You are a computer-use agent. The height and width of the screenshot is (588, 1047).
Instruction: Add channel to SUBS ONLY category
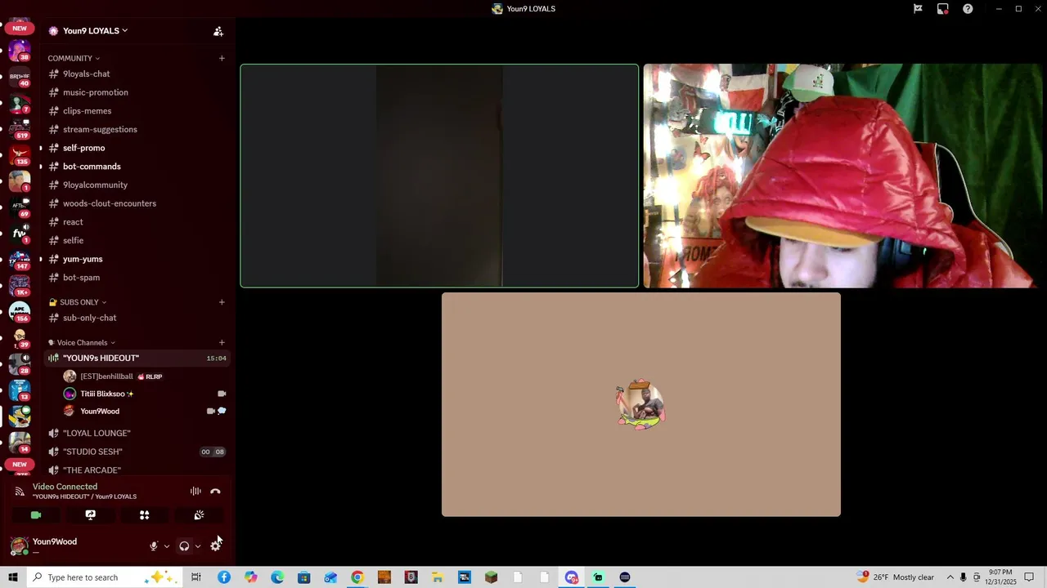point(222,302)
